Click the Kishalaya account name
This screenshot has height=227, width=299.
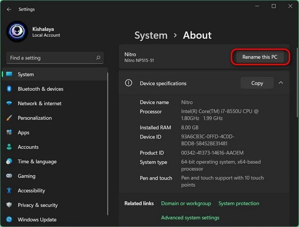point(43,29)
